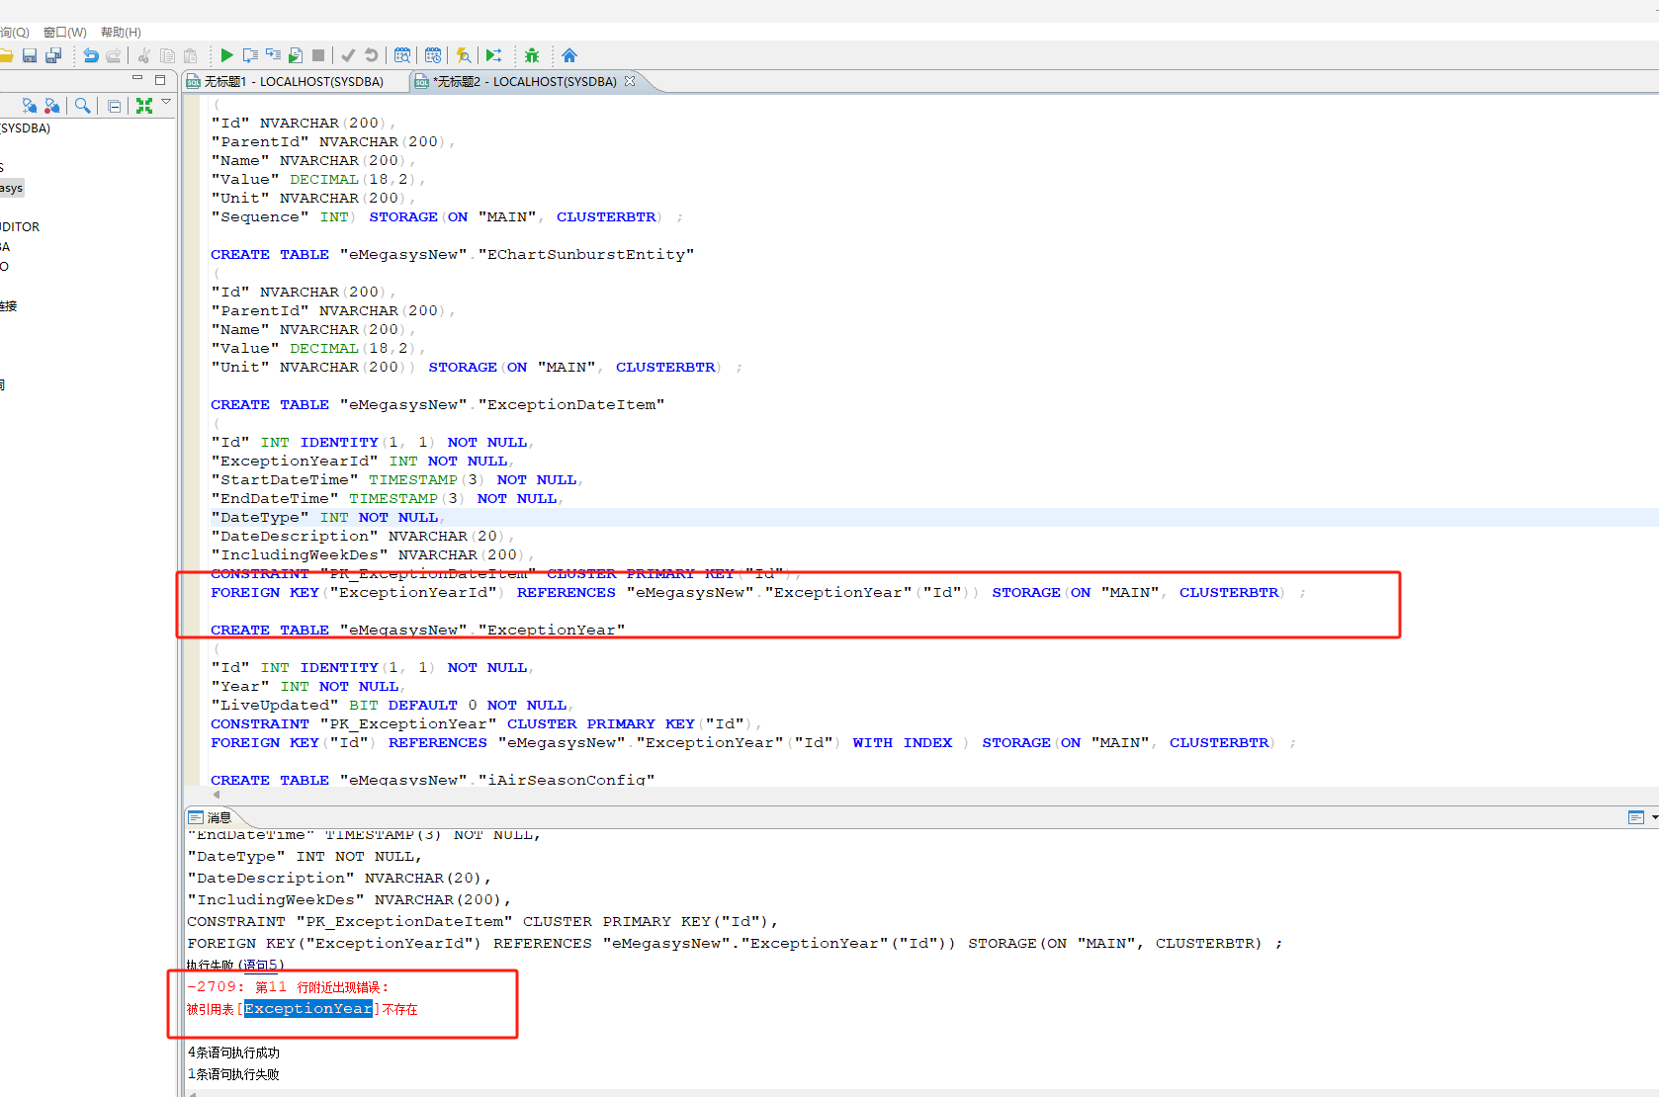This screenshot has width=1659, height=1097.
Task: Select the 消息 tab in bottom panel
Action: coord(210,817)
